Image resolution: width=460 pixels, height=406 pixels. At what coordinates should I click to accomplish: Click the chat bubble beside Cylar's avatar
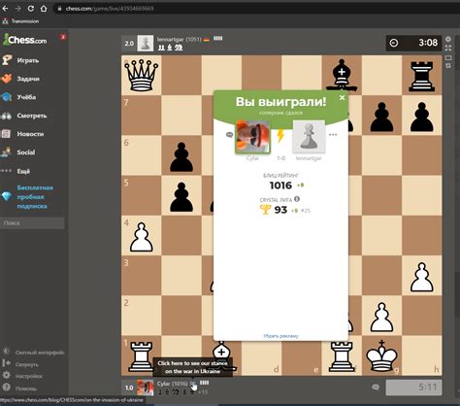pyautogui.click(x=229, y=135)
